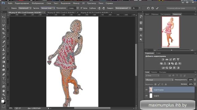Open the Изображение menu

coord(38,3)
